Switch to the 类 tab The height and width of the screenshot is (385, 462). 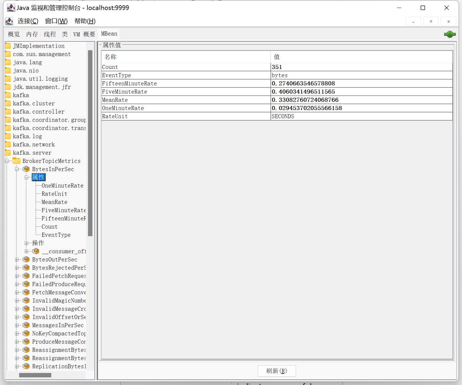[x=65, y=34]
